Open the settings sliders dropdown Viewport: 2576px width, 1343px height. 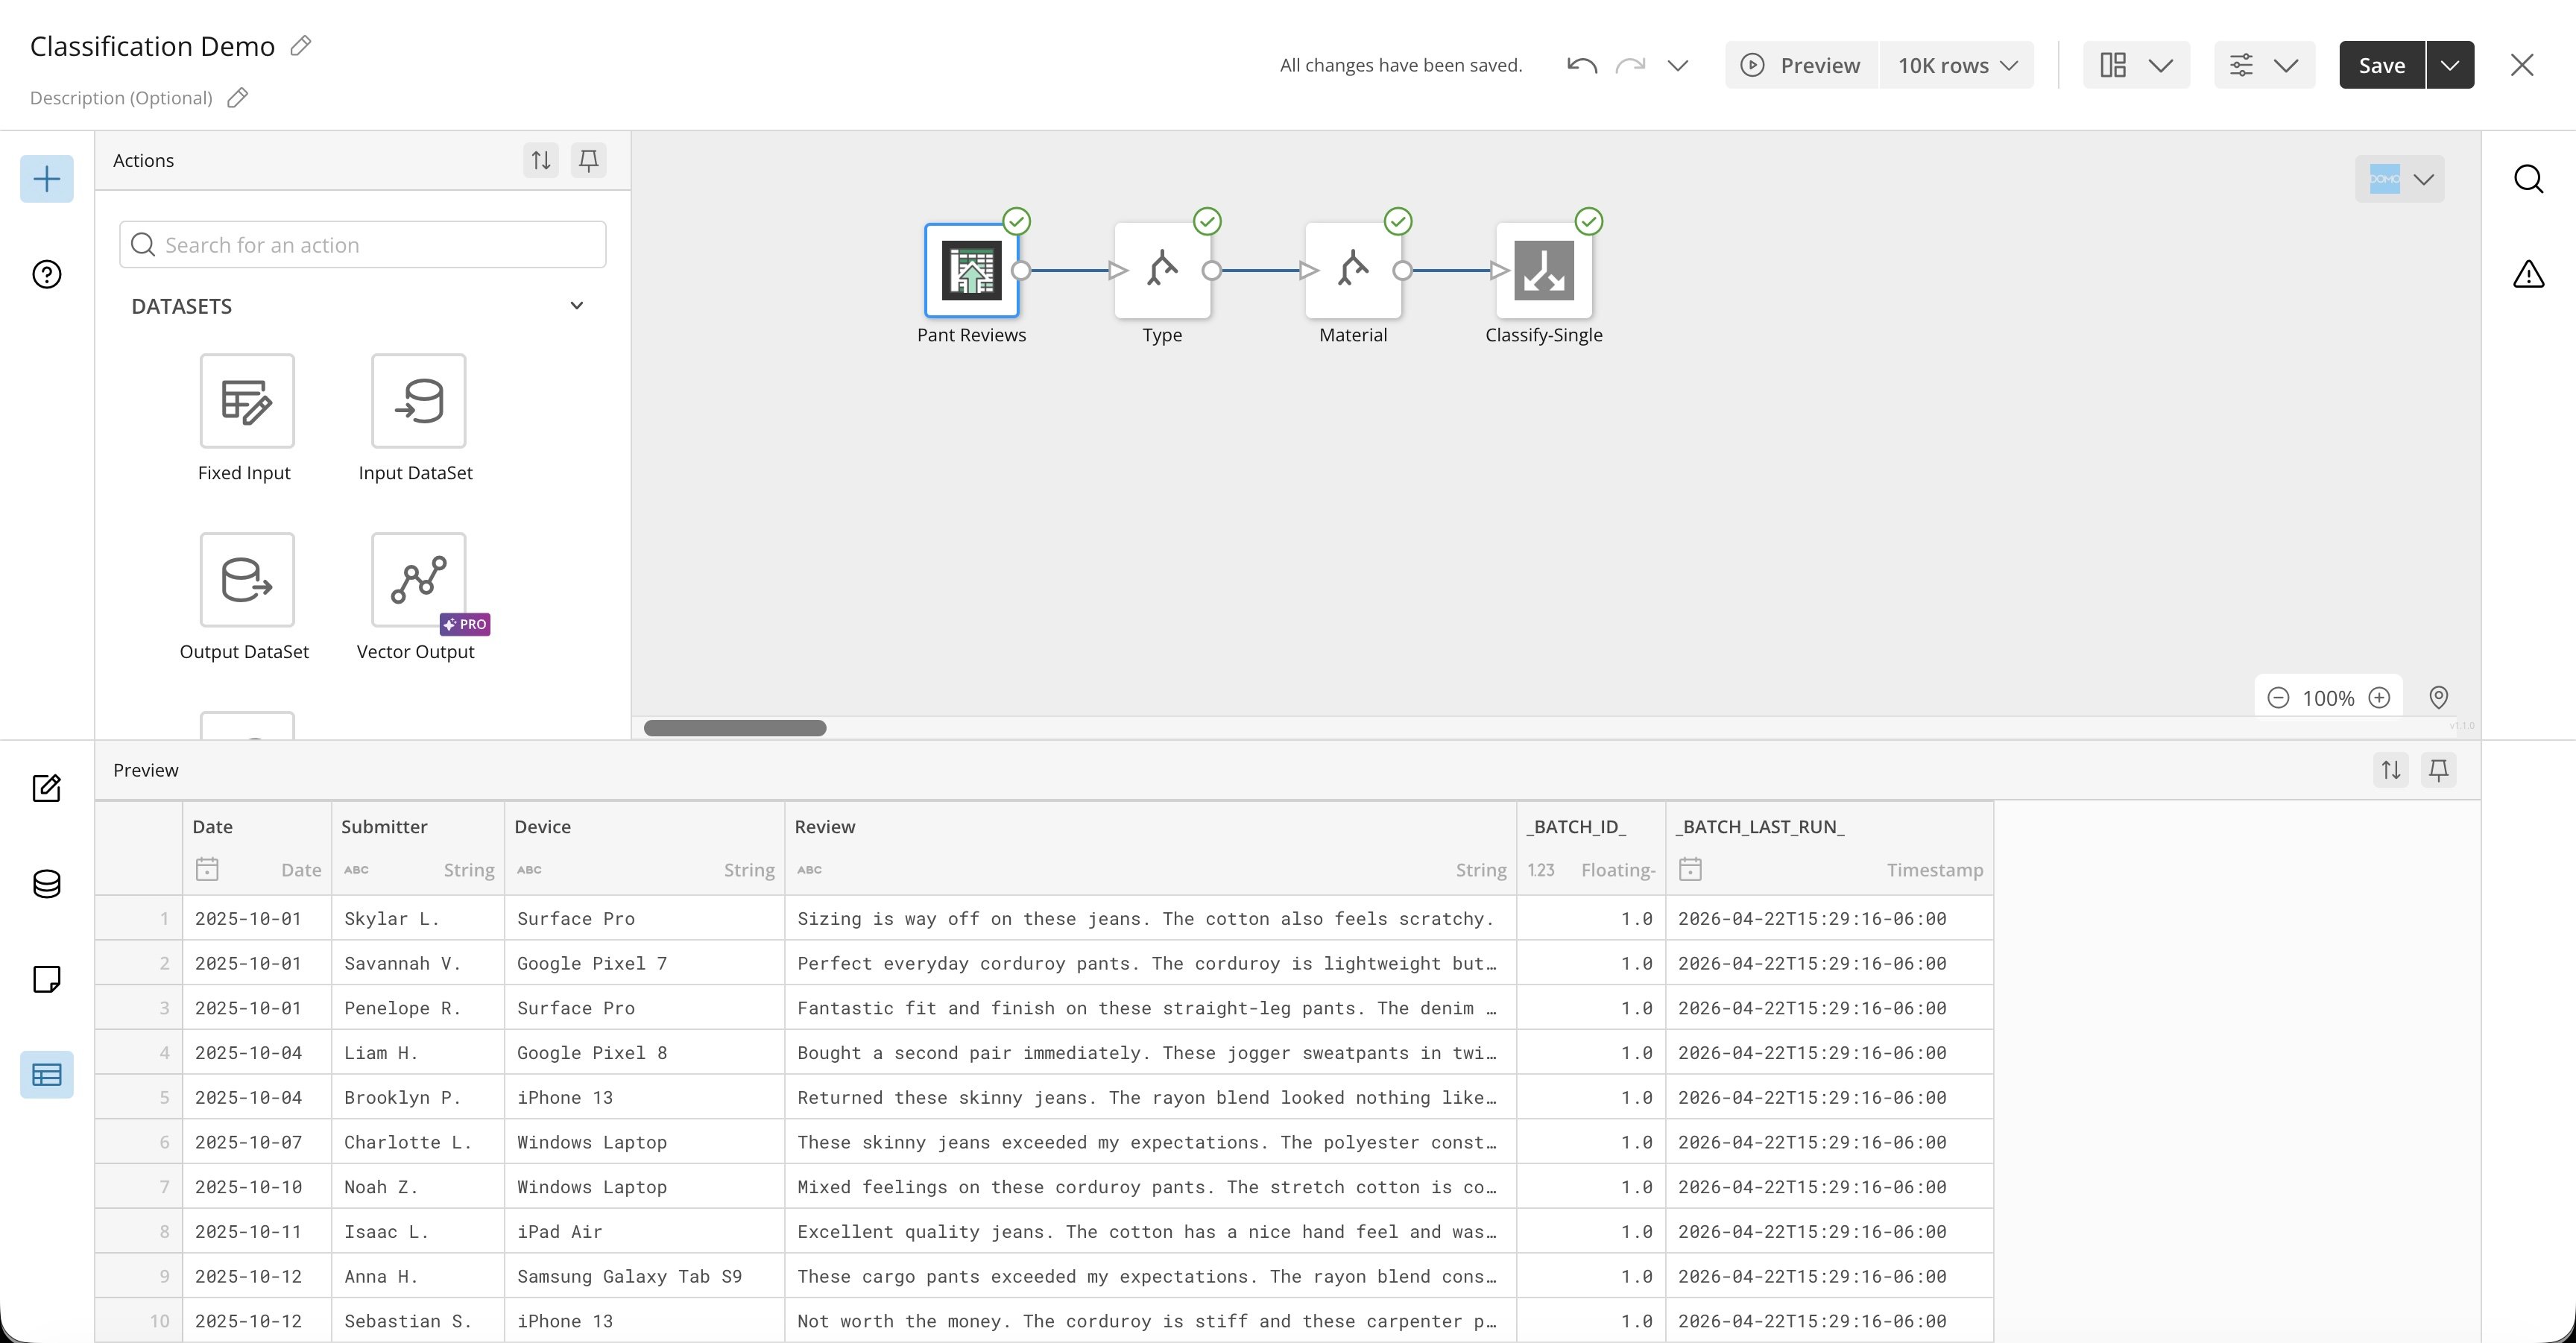point(2264,65)
